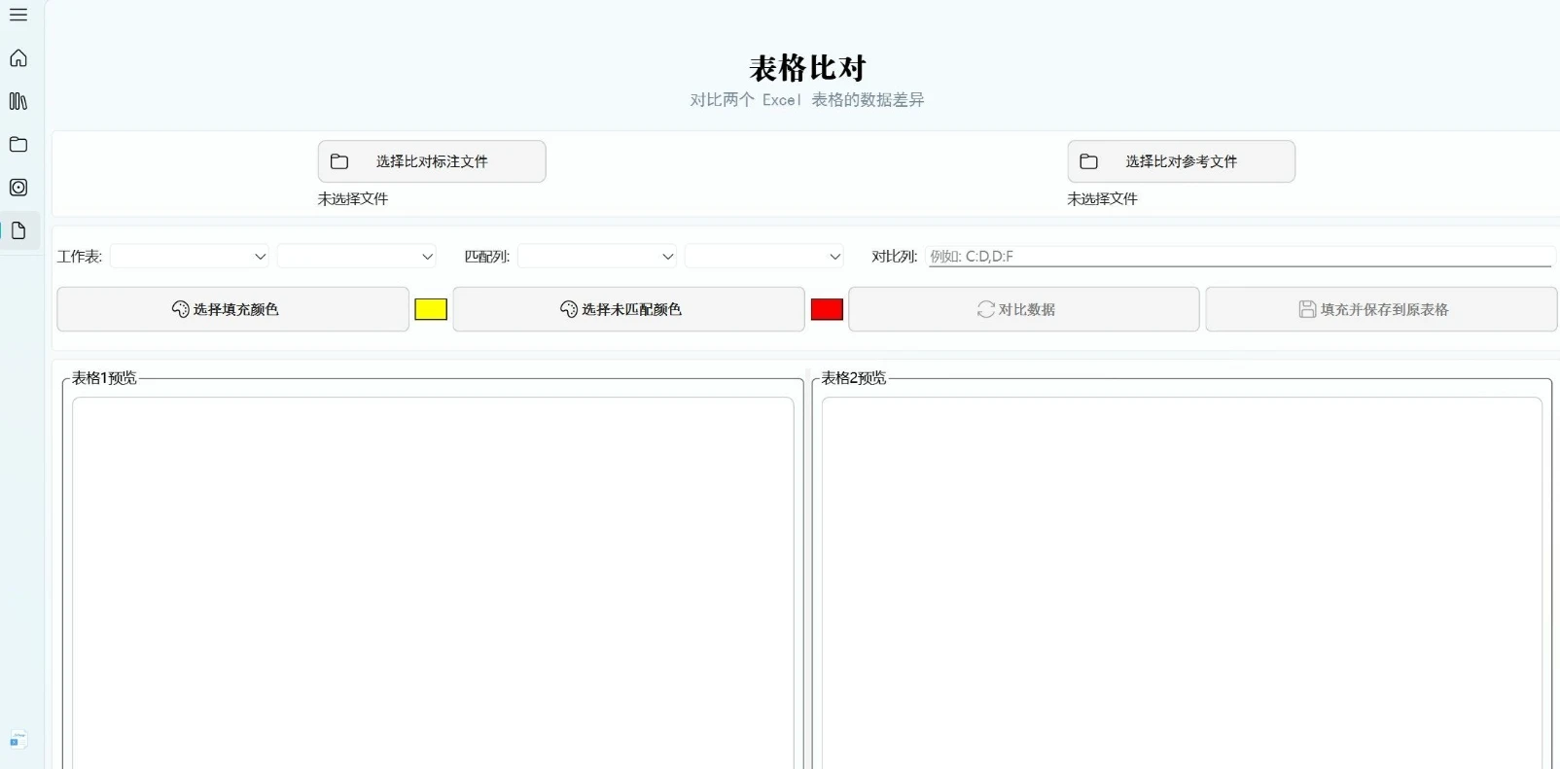1560x769 pixels.
Task: Open second 工作表 dropdown
Action: (357, 257)
